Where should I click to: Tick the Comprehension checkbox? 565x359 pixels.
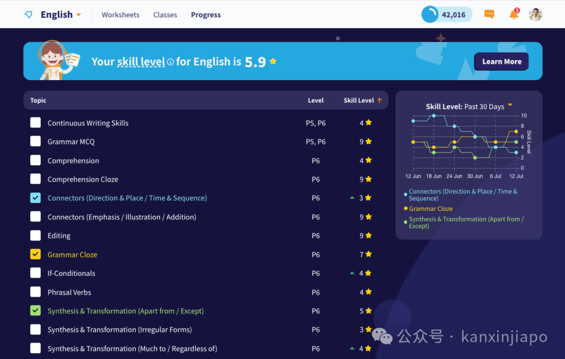[36, 160]
